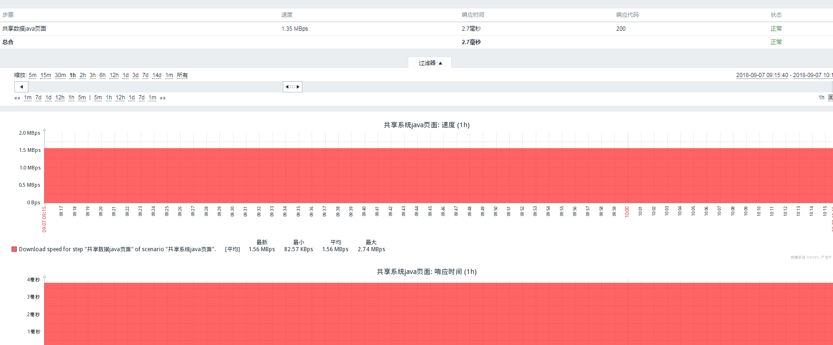Select 1.56 MBps under 最新
This screenshot has width=833, height=345.
[262, 249]
